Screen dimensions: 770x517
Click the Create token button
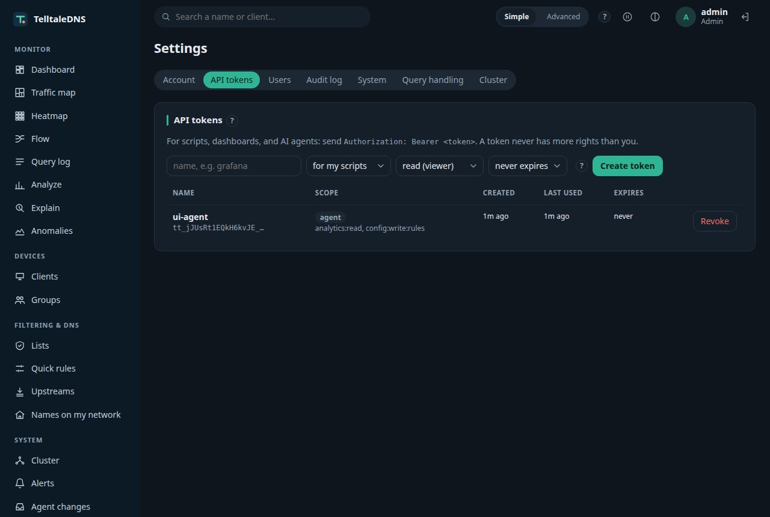[627, 166]
